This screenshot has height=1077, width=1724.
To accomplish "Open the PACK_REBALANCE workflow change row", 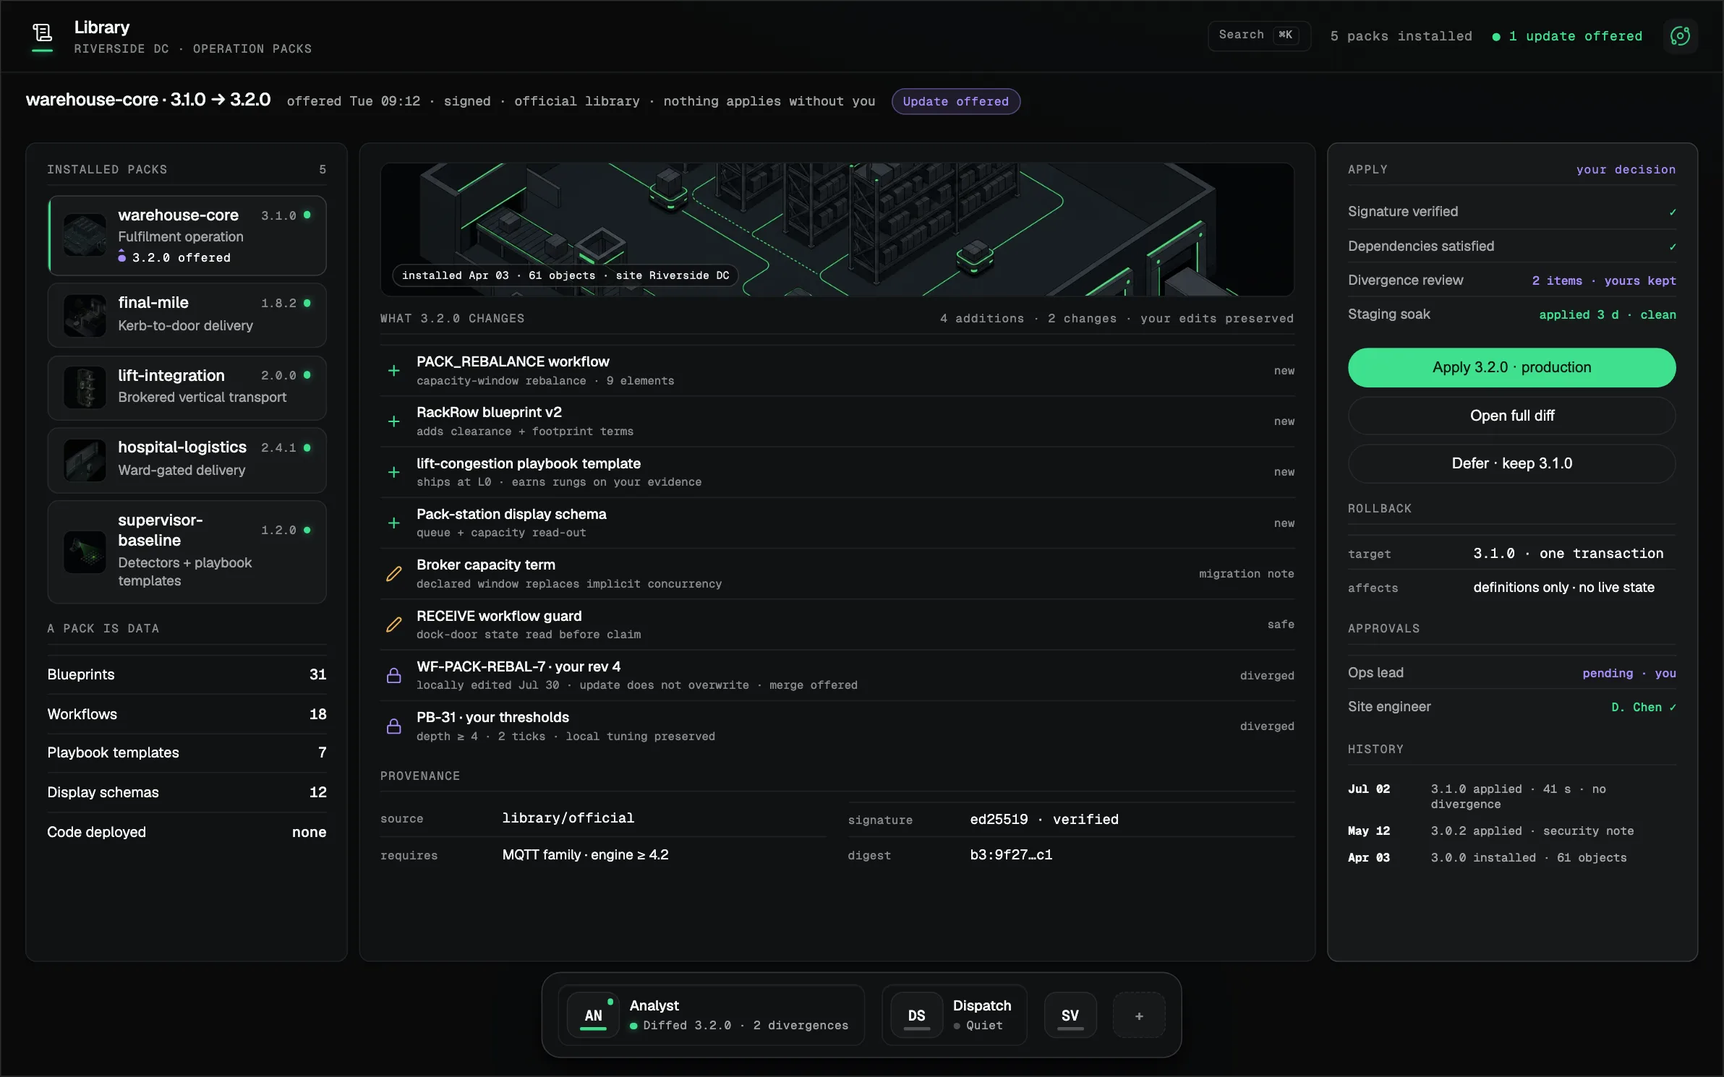I will (x=837, y=371).
